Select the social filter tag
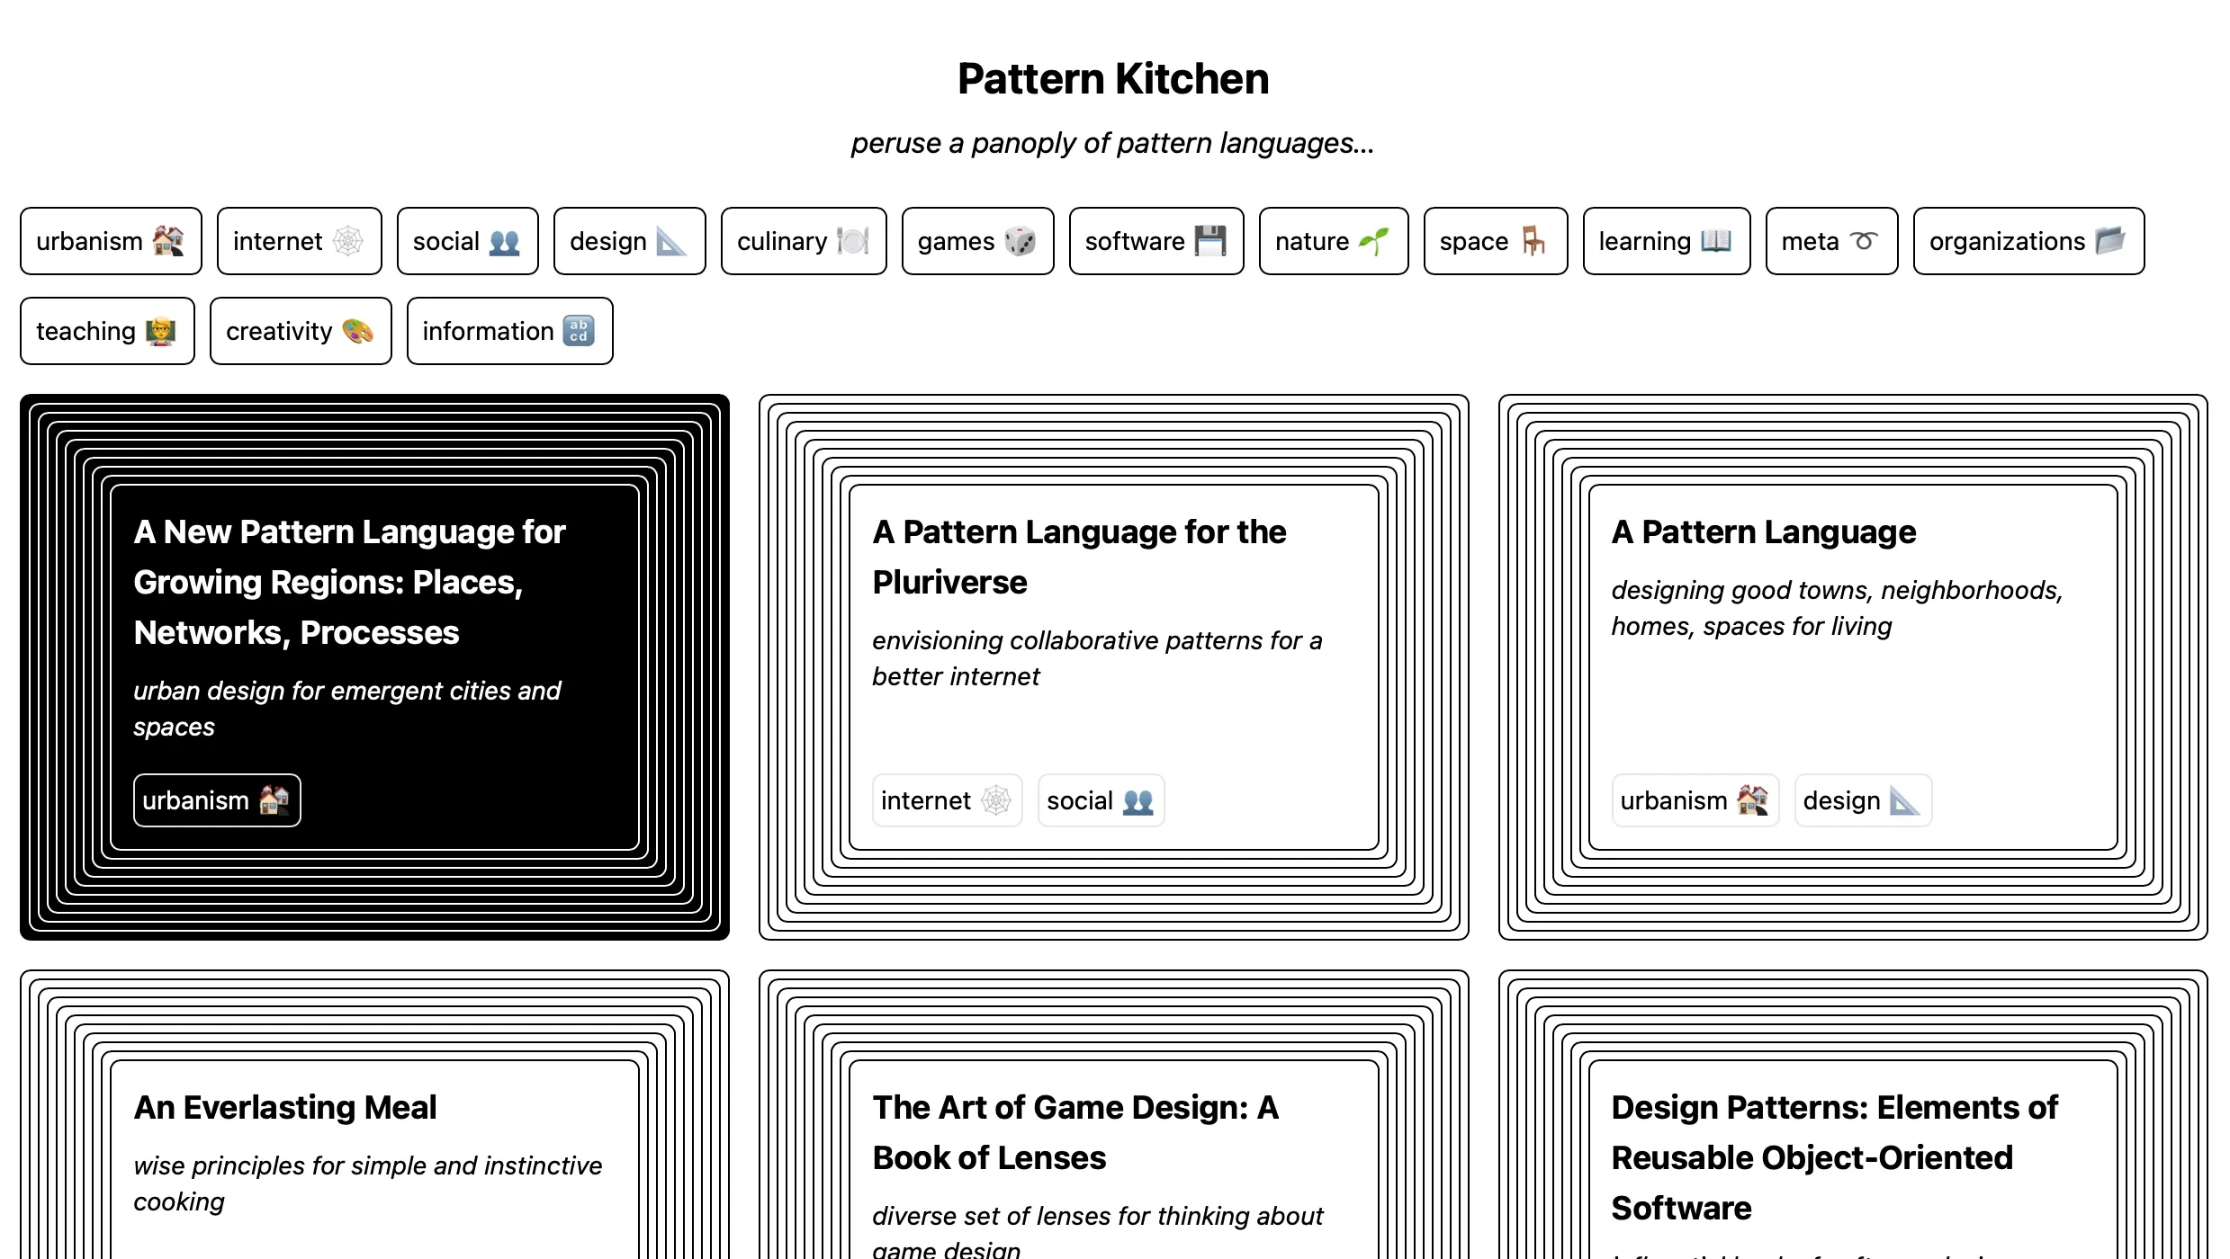The height and width of the screenshot is (1259, 2230). click(467, 241)
